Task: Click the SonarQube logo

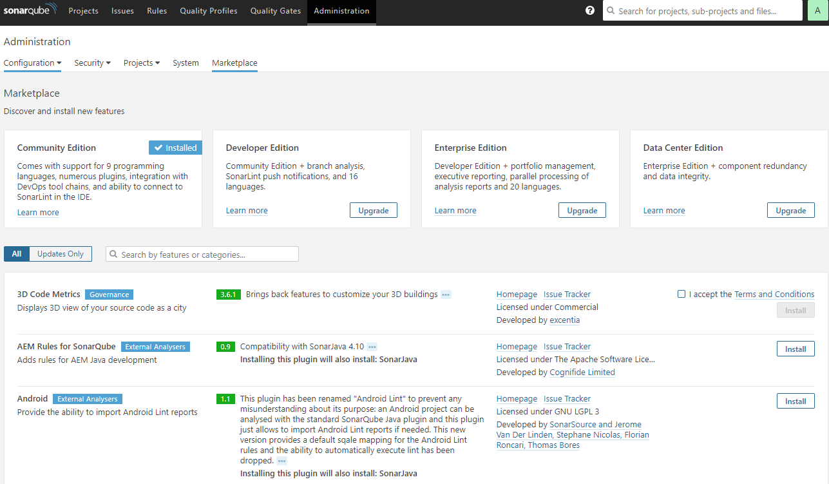Action: coord(30,11)
